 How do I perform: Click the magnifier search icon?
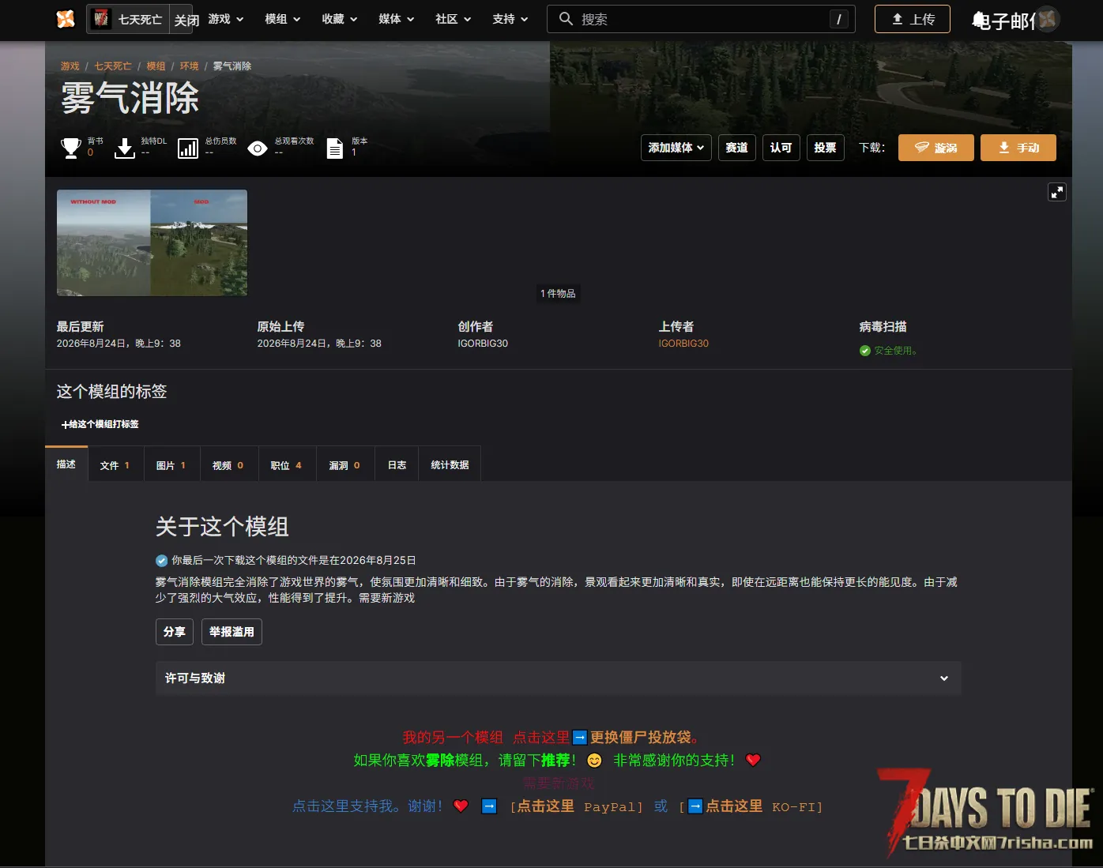point(566,19)
